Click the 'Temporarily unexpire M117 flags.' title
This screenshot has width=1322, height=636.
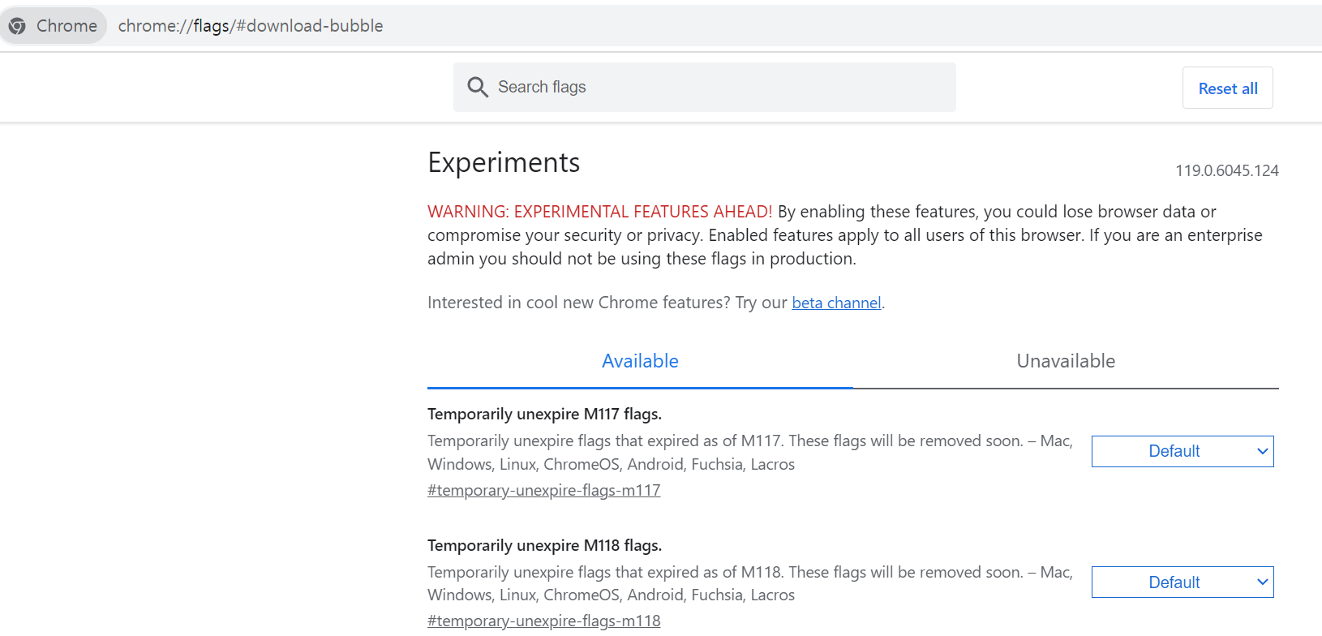[544, 414]
